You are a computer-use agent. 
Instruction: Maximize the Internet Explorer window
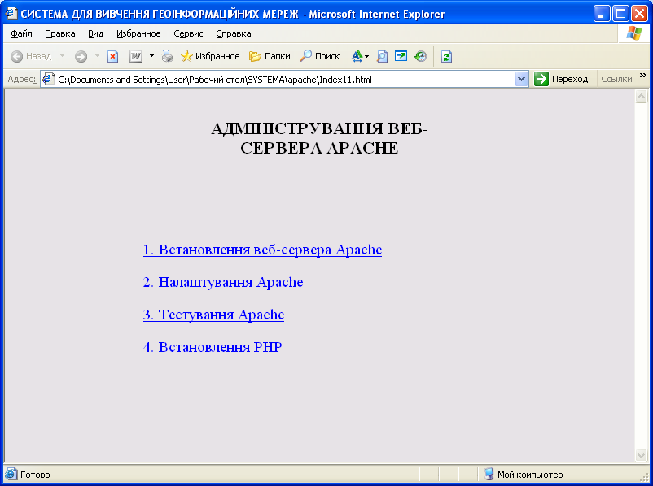pos(620,14)
